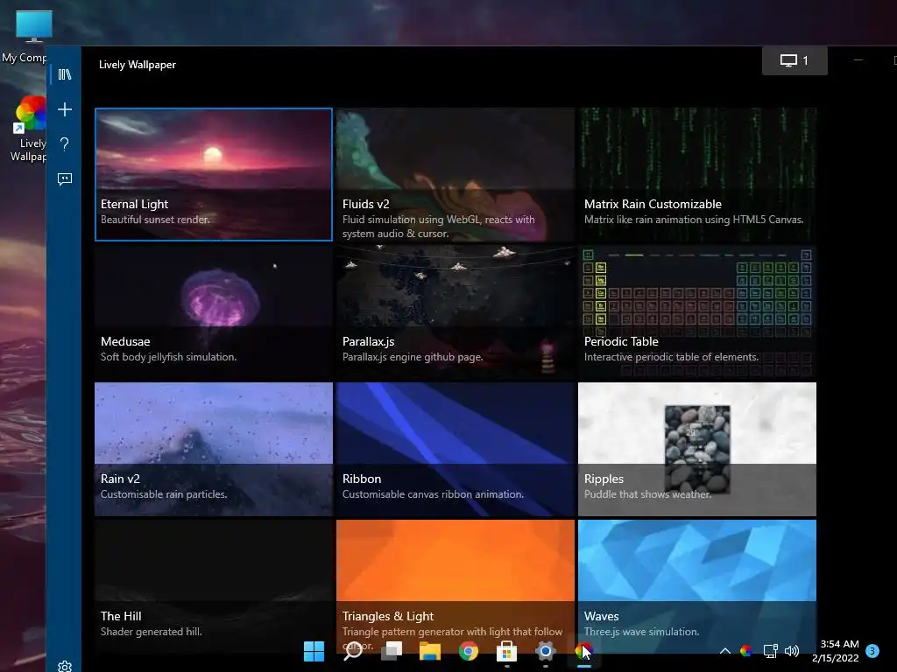Click the display selector button showing 1
The width and height of the screenshot is (897, 672).
coord(795,60)
